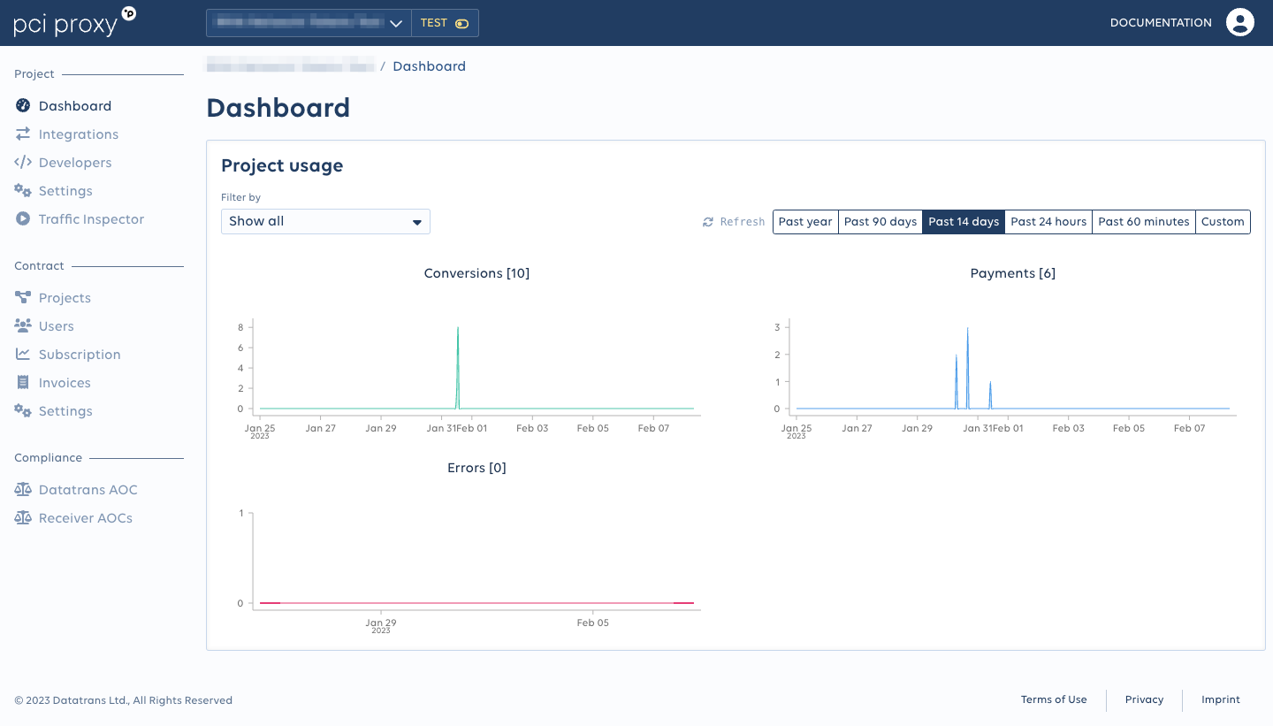Open the Developers sidebar item

point(75,163)
